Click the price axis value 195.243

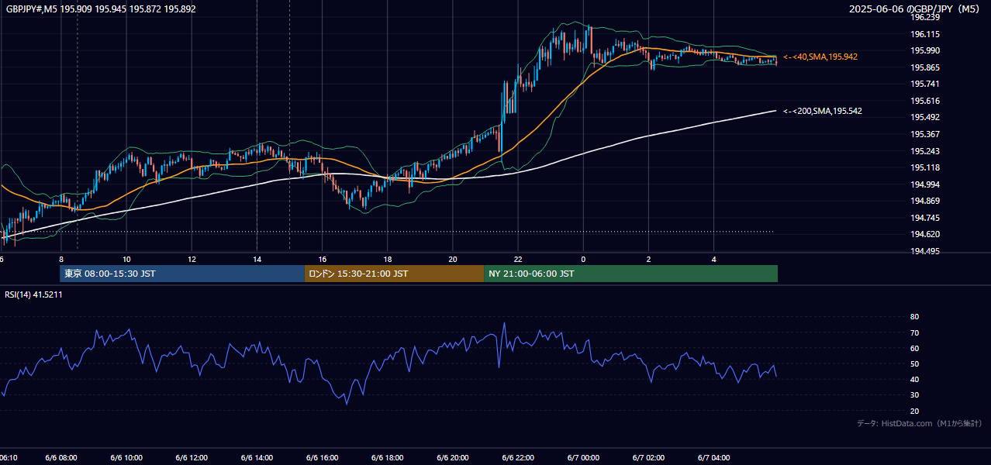925,152
